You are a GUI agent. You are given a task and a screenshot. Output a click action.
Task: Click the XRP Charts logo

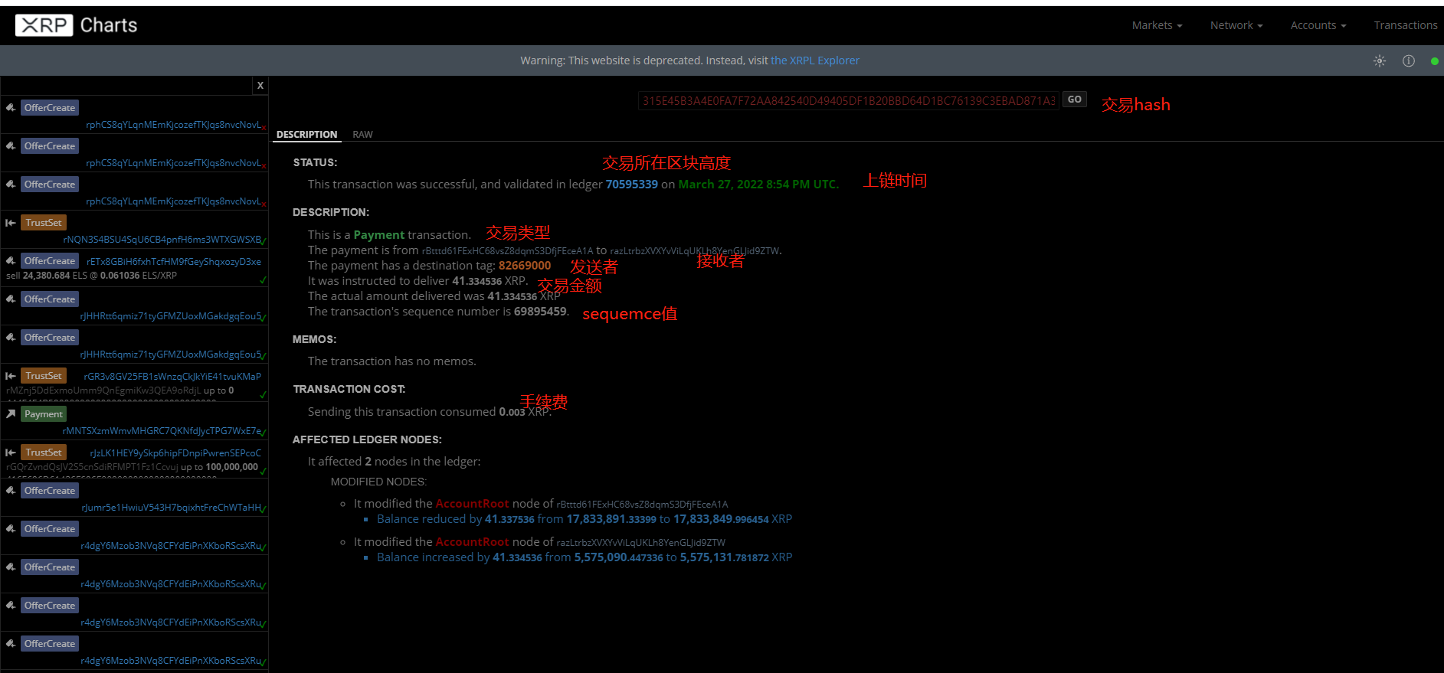point(77,25)
